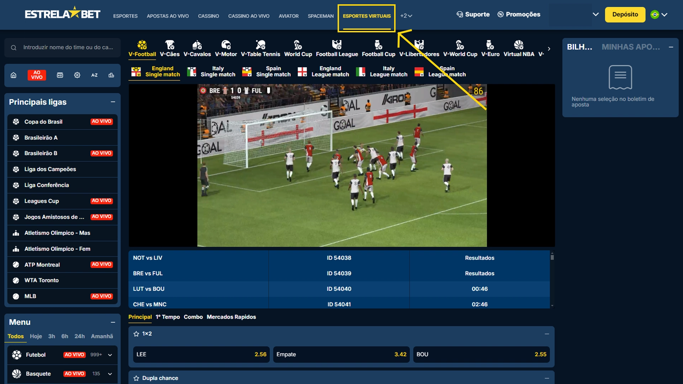The height and width of the screenshot is (384, 683).
Task: Collapse the 1x2 market section
Action: tap(547, 334)
